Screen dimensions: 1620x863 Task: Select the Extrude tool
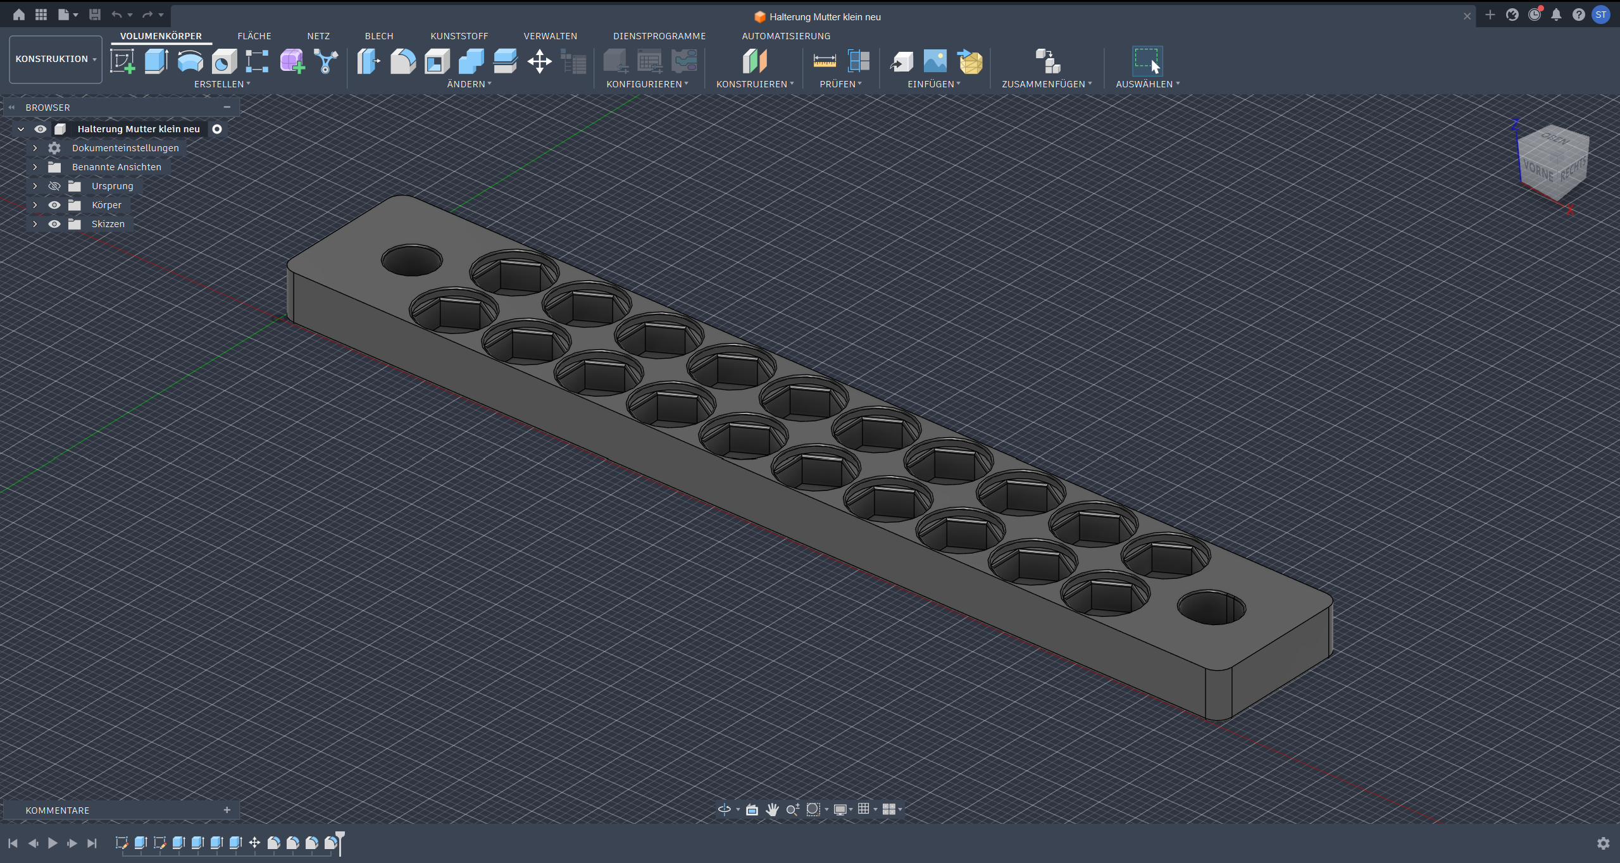[156, 61]
